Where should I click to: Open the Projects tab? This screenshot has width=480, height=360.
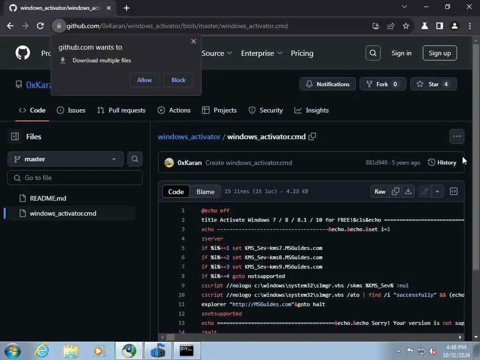tap(219, 110)
